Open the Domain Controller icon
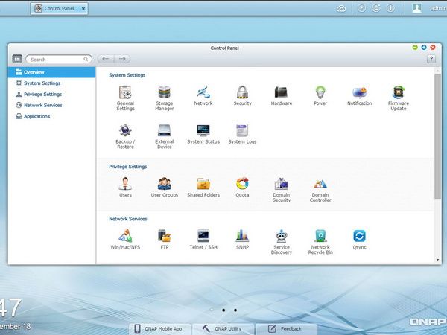 320,190
